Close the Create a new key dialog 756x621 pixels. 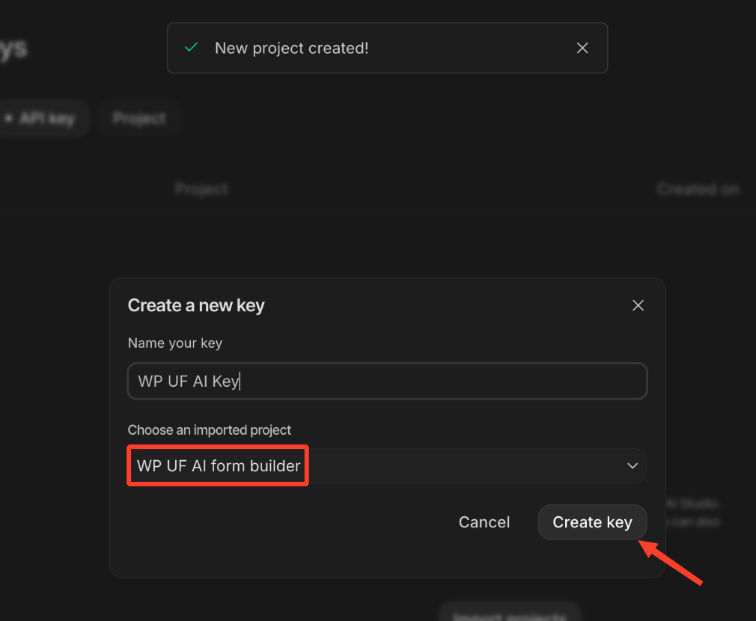pyautogui.click(x=638, y=305)
